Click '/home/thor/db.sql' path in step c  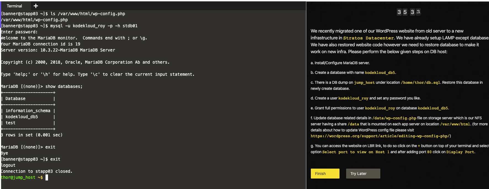coord(421,82)
